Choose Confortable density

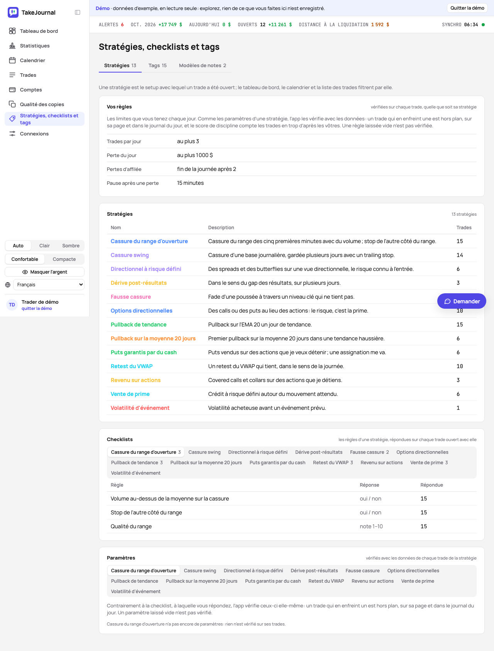[25, 259]
